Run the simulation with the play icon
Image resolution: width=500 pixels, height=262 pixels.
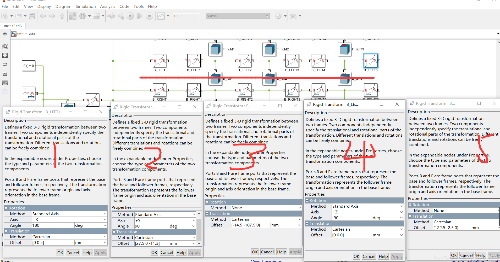click(x=130, y=16)
